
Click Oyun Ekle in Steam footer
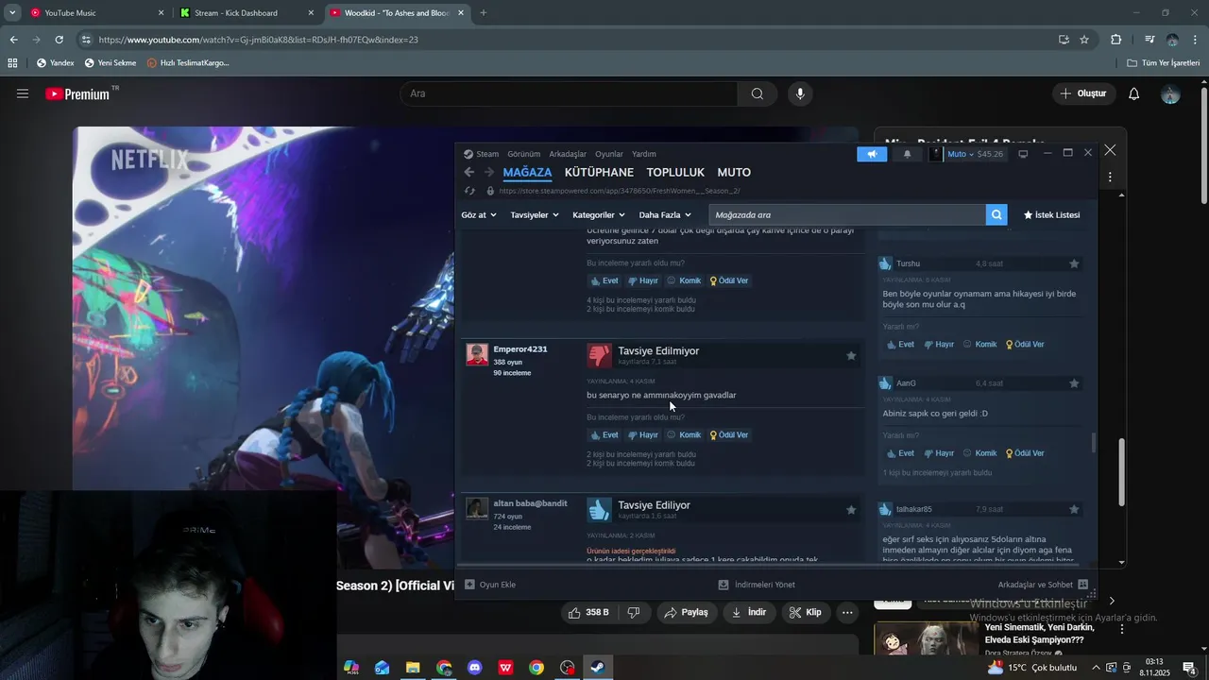tap(490, 585)
